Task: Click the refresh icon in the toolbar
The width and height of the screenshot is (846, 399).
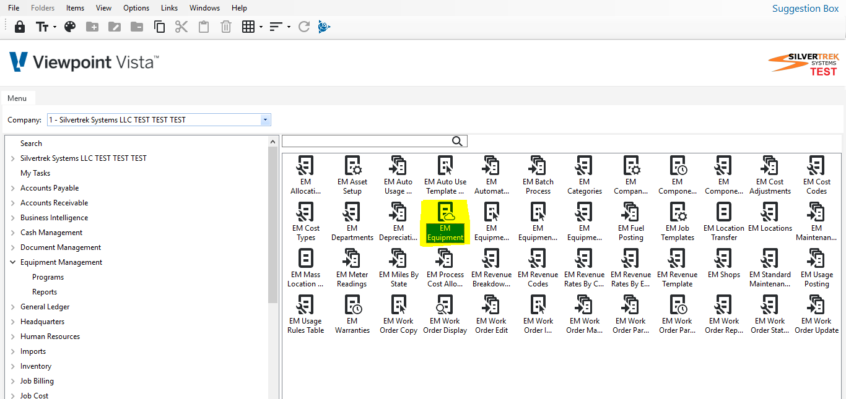Action: (x=303, y=27)
